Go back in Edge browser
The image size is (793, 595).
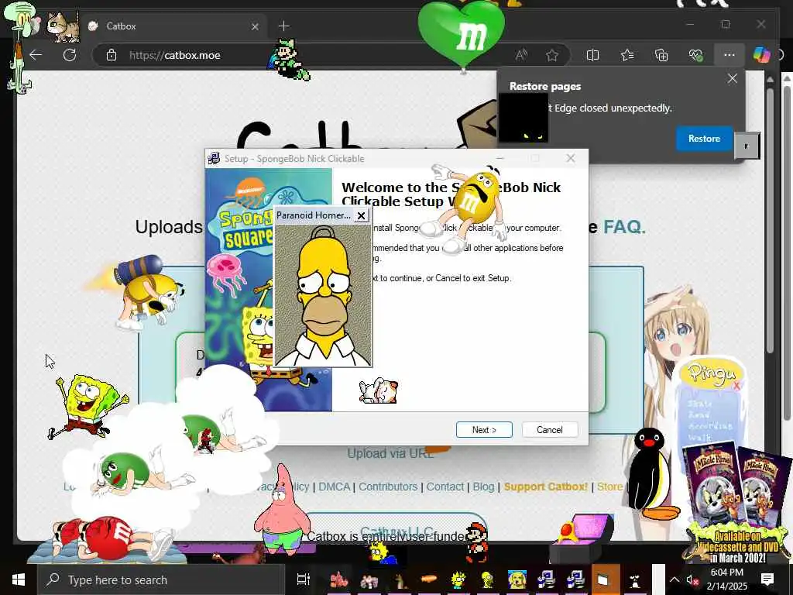click(x=36, y=55)
